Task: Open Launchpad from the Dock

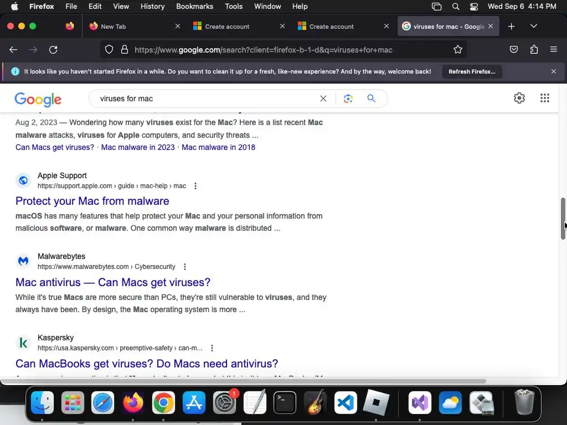Action: [73, 402]
